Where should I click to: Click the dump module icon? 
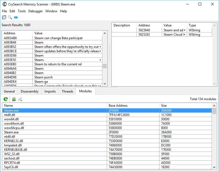14,99
